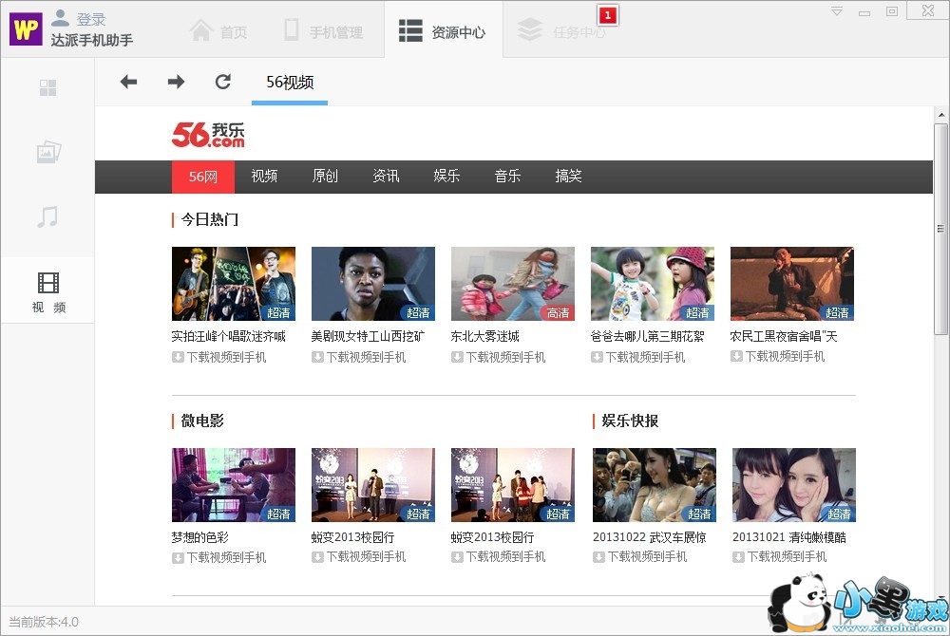Download 20131022 武汉车展 video to phone
The width and height of the screenshot is (950, 636).
click(x=640, y=556)
